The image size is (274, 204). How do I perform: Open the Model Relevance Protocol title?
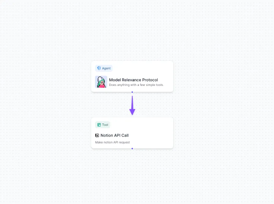click(133, 80)
